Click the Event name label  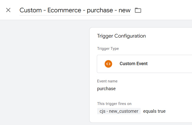click(x=107, y=81)
